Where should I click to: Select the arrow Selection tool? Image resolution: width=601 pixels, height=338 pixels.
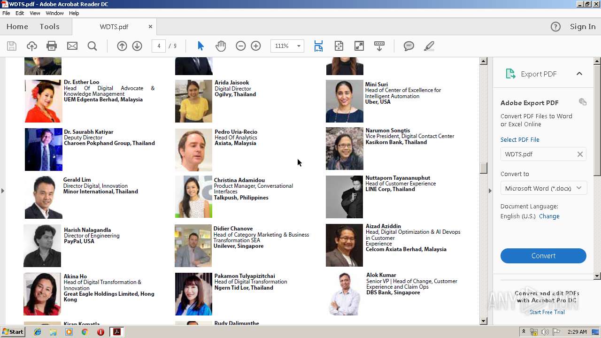pyautogui.click(x=201, y=46)
